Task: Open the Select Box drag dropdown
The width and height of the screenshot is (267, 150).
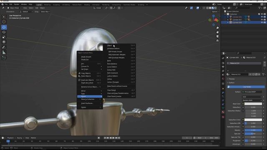Action: point(45,12)
